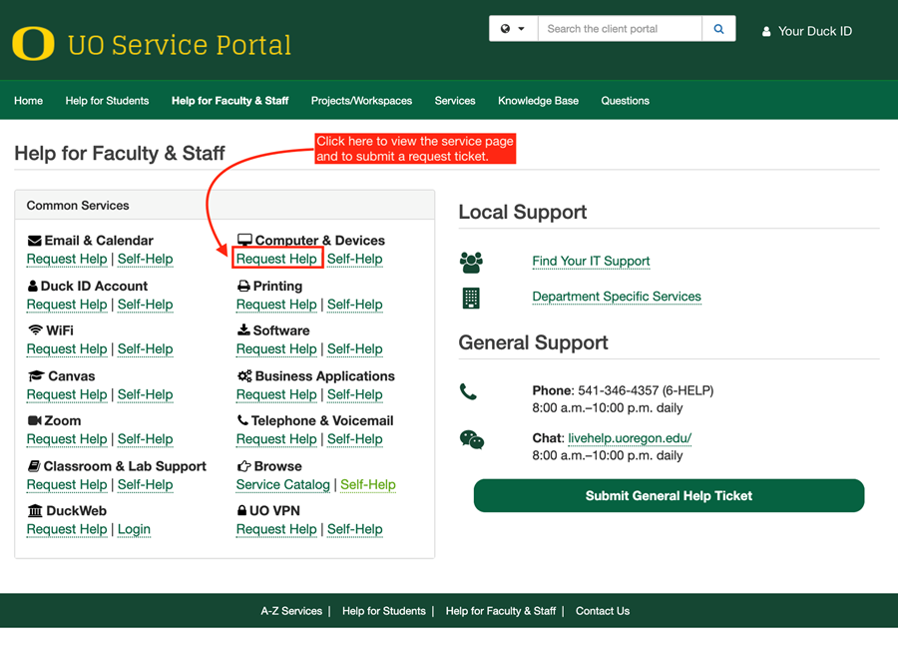The width and height of the screenshot is (898, 646).
Task: Click Contact Us in the footer
Action: click(x=603, y=611)
